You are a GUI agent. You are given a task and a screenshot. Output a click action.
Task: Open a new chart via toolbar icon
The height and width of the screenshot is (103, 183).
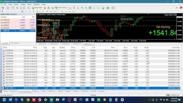[x=3, y=8]
